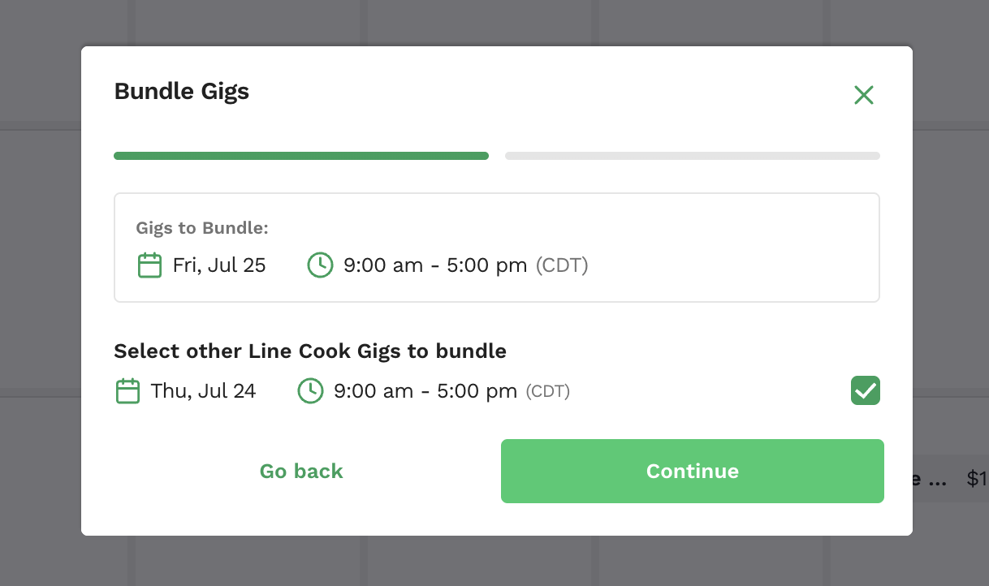The height and width of the screenshot is (586, 989).
Task: Select the Fri, Jul 25 date text
Action: click(x=219, y=265)
